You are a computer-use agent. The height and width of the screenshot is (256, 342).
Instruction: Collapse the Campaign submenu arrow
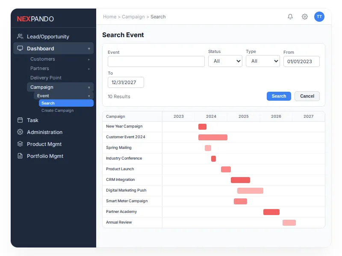(x=89, y=87)
